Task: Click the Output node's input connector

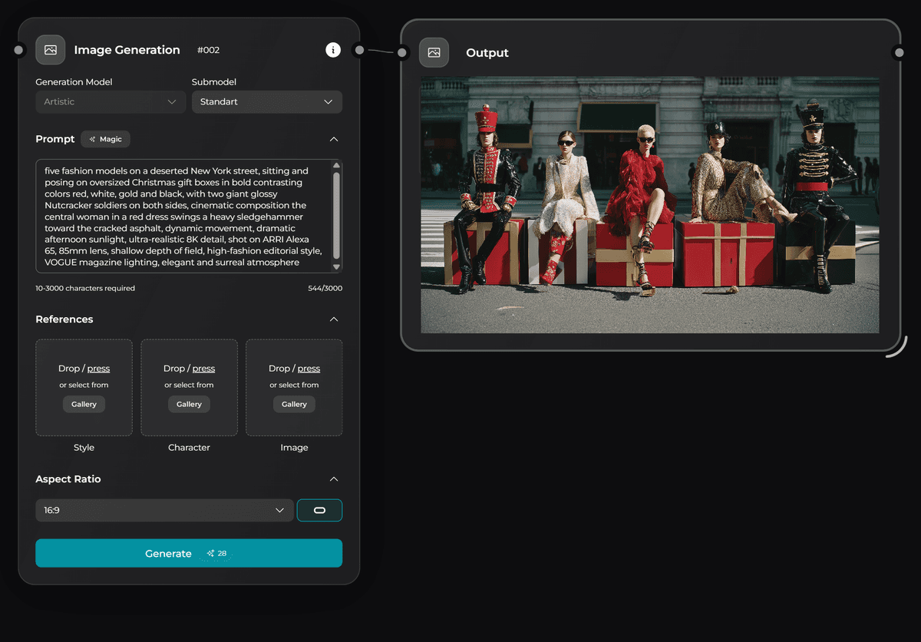Action: pos(401,52)
